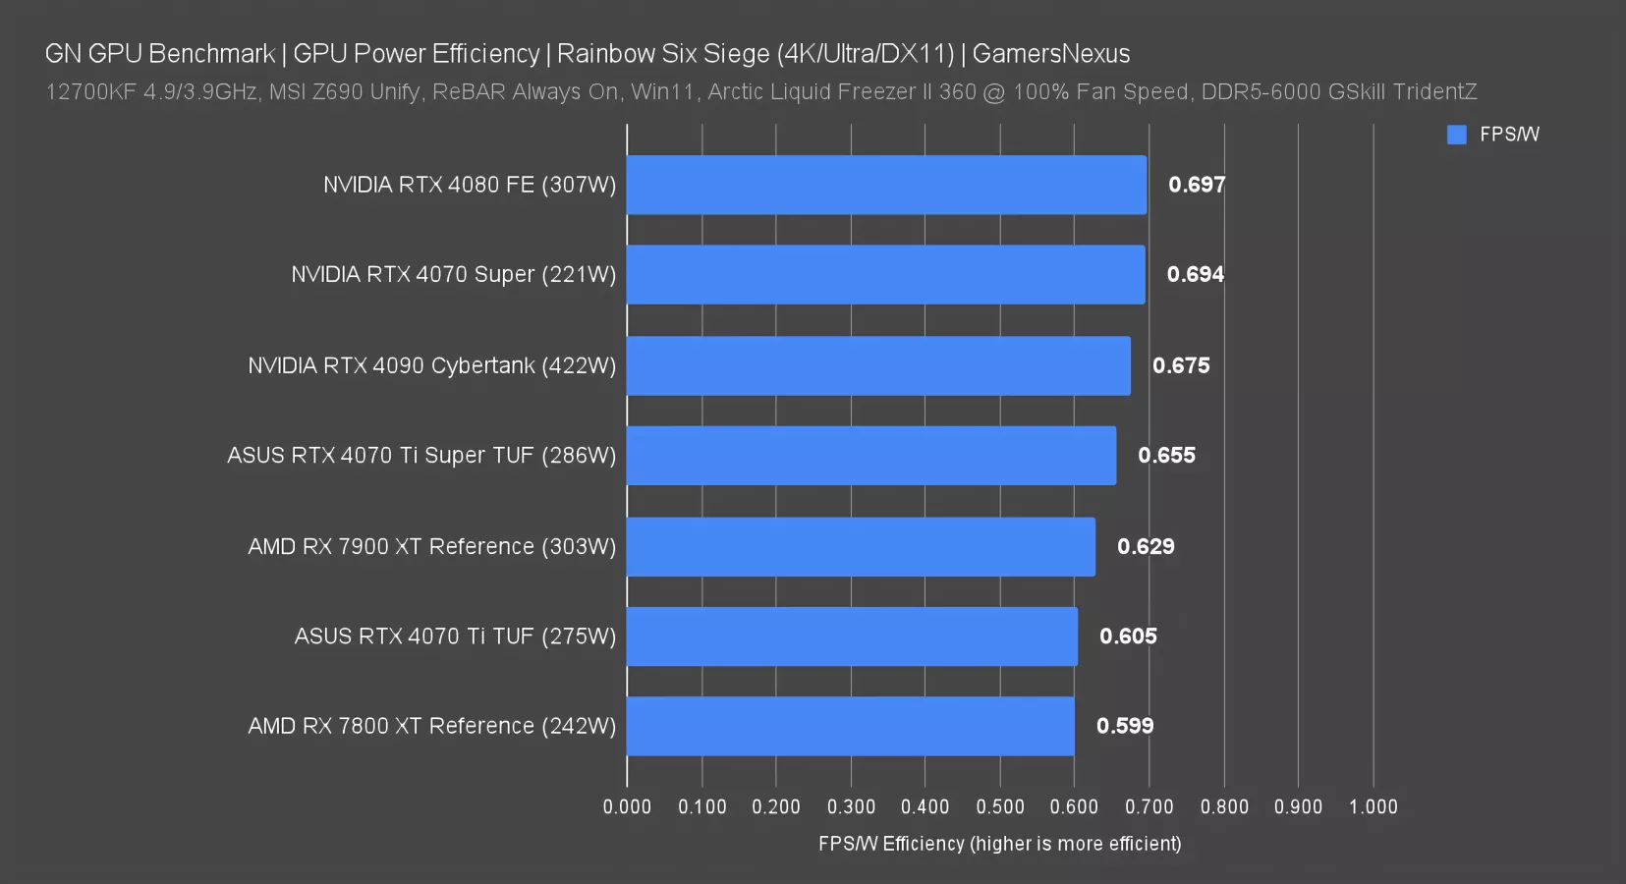Image resolution: width=1626 pixels, height=884 pixels.
Task: Click the 0.500 axis gridline value
Action: coord(1000,805)
